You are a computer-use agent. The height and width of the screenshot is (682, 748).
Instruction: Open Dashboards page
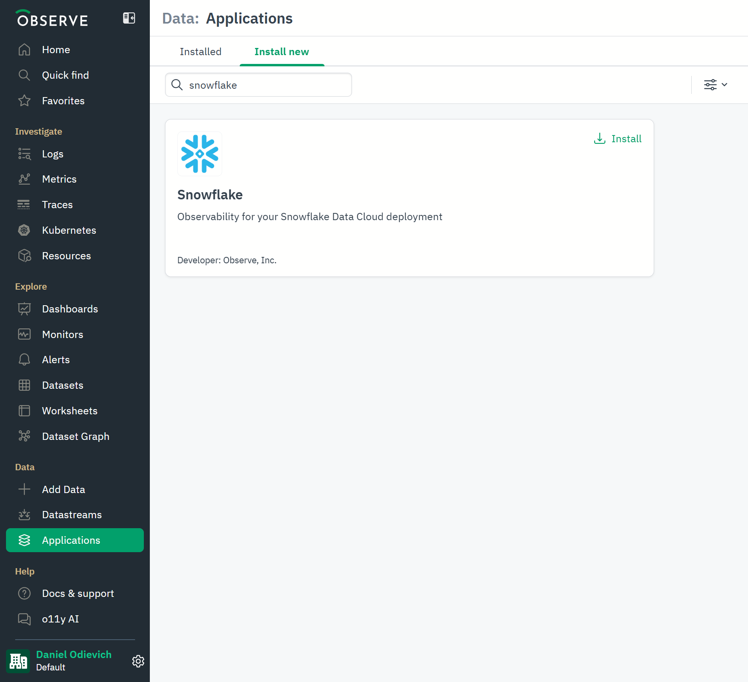(x=70, y=309)
